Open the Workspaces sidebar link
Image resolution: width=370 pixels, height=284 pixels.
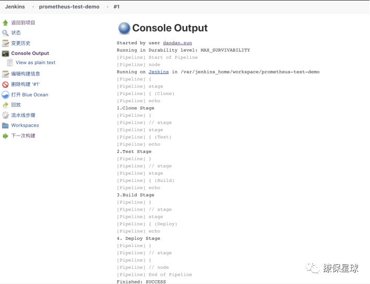click(x=25, y=126)
